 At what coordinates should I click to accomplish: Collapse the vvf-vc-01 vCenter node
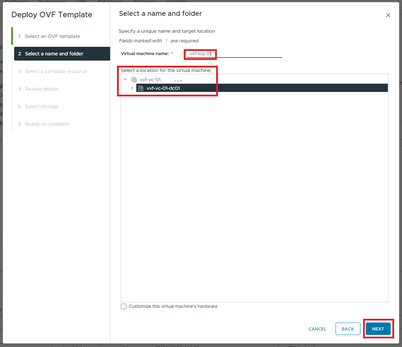pyautogui.click(x=125, y=80)
